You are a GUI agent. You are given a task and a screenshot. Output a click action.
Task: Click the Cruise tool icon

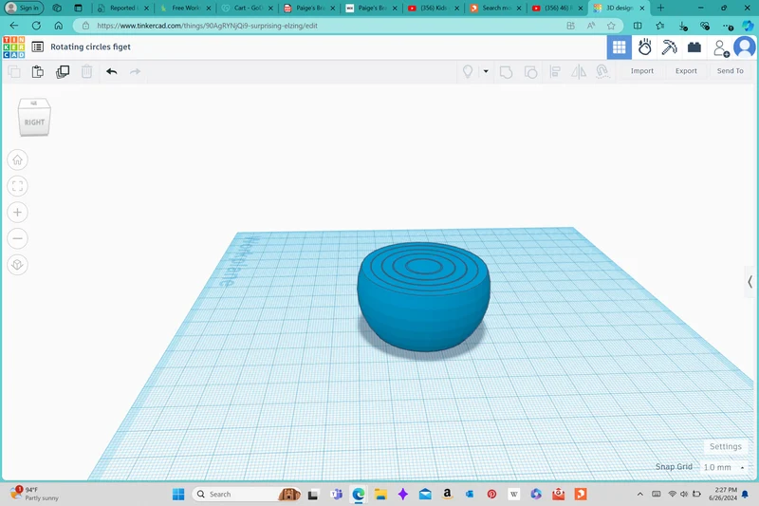click(602, 71)
